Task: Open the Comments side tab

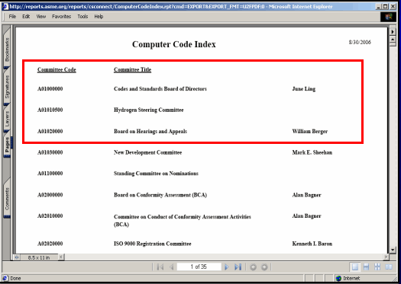Action: 7,199
